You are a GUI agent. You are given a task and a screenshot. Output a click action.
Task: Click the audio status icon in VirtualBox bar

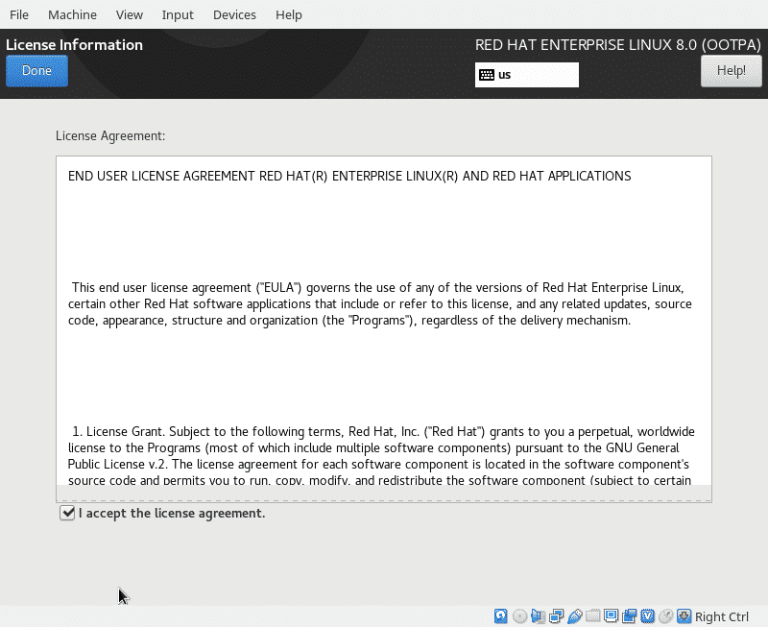(x=538, y=615)
